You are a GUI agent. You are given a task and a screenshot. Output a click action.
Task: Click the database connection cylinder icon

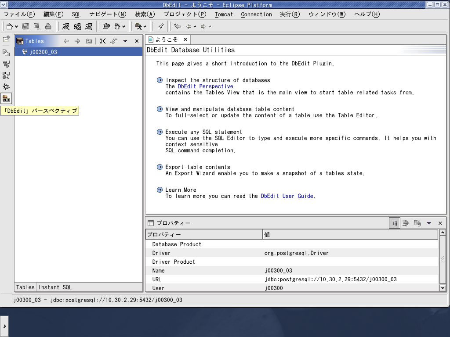tap(117, 26)
